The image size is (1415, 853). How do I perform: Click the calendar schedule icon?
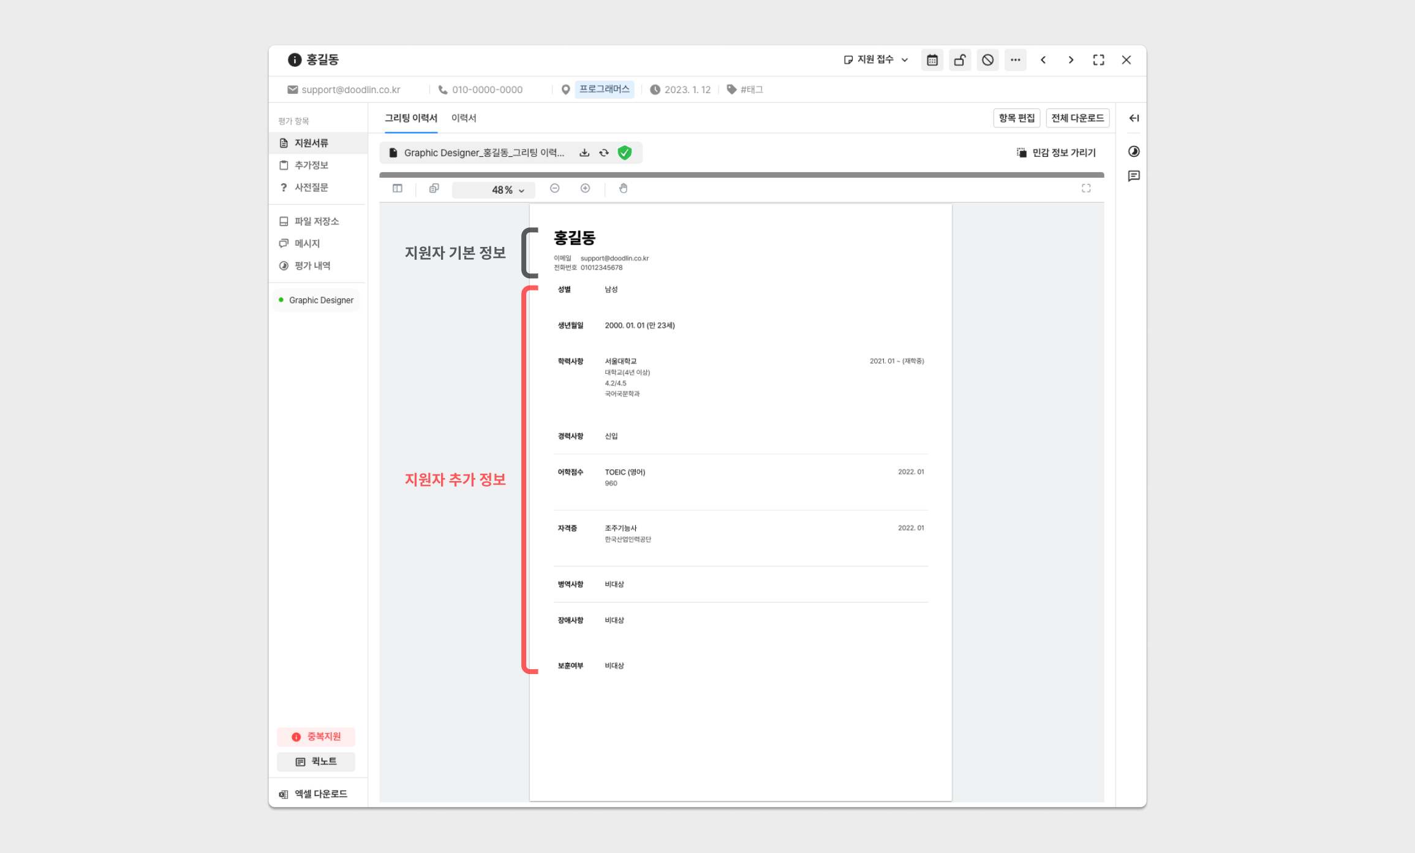tap(932, 60)
